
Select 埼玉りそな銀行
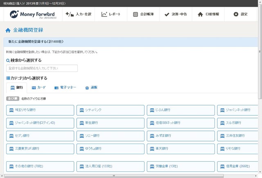(40, 110)
